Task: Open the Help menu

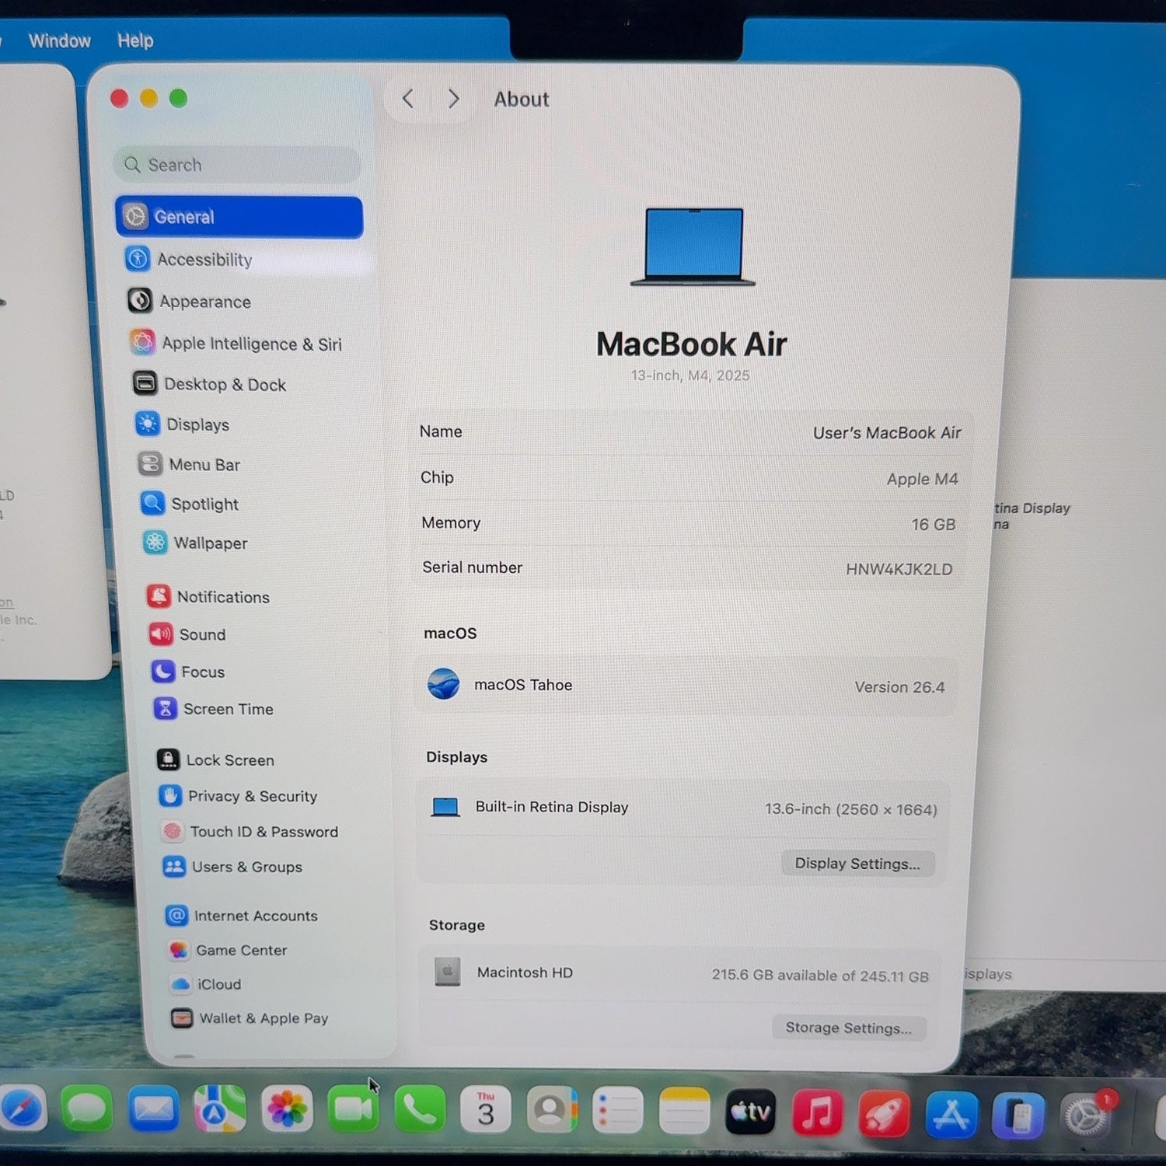Action: click(x=135, y=40)
